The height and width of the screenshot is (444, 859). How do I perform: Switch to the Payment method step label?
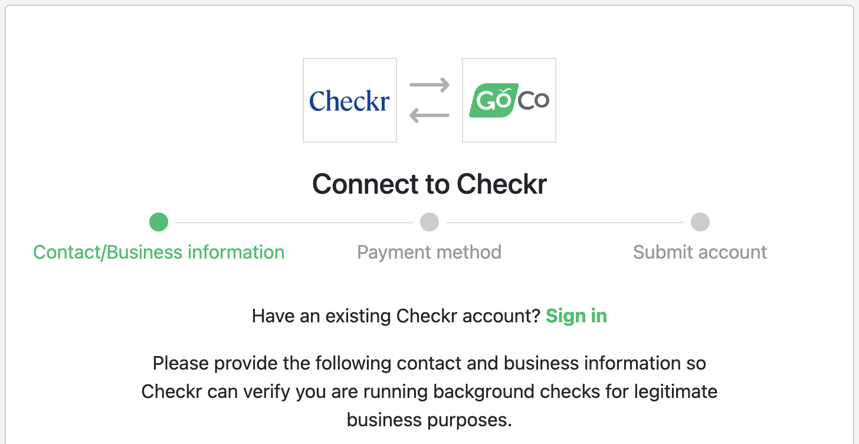click(429, 252)
